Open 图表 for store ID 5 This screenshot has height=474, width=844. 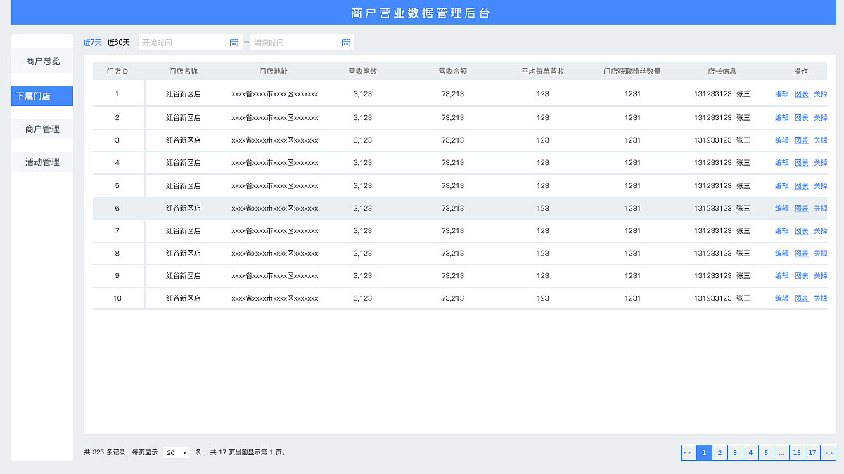pos(802,186)
